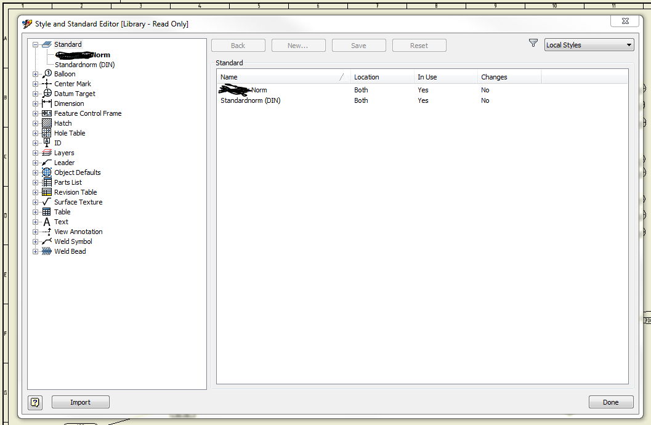Click the Weld Symbol style icon

point(47,241)
